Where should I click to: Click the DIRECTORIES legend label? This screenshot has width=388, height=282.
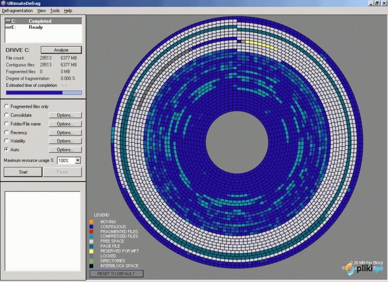(x=113, y=261)
